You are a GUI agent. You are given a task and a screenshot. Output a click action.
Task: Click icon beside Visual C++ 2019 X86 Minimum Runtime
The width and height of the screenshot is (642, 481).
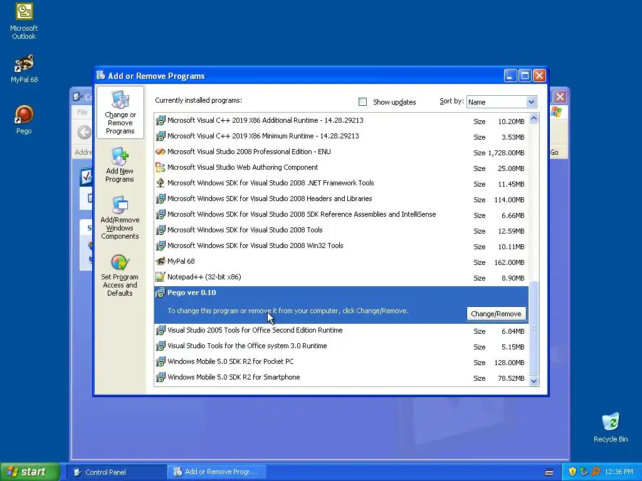(160, 136)
